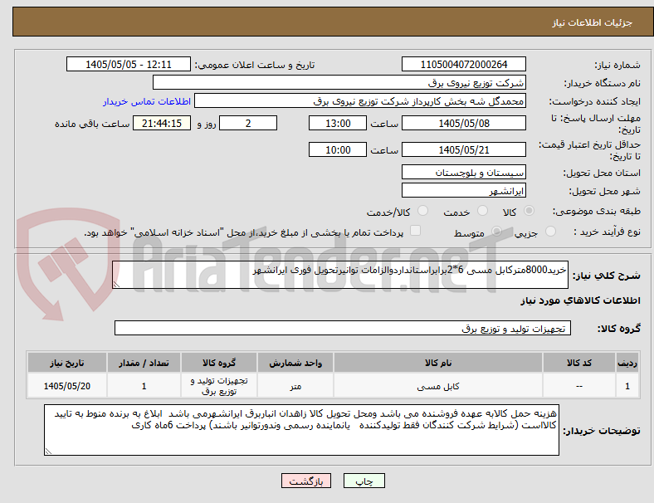Toggle the اسناد خزانه اسلامی payment checkbox
Screen dimensions: 654x503
point(416,231)
